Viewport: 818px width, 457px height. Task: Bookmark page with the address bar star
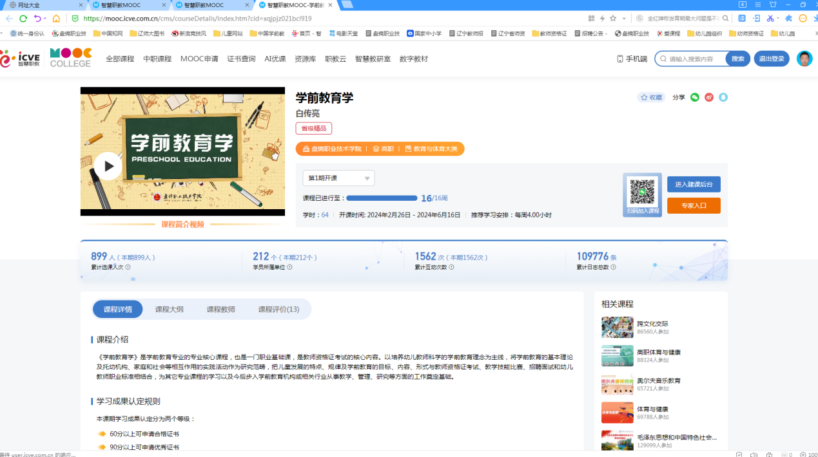613,19
